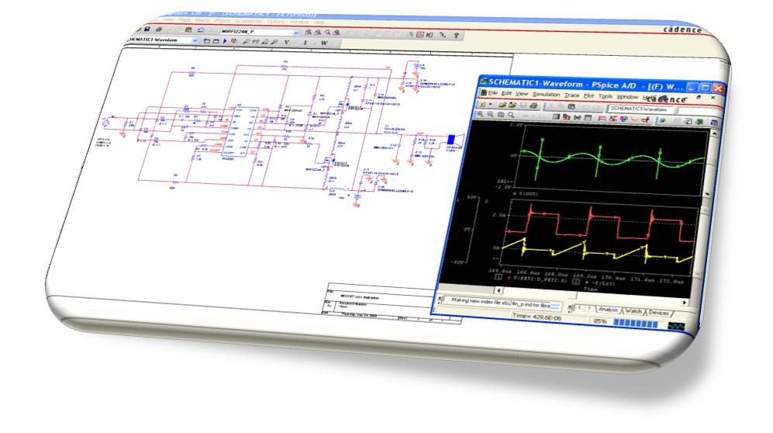Click the V(FET2:D,FET2:S) trace label
The image size is (773, 433).
(540, 279)
